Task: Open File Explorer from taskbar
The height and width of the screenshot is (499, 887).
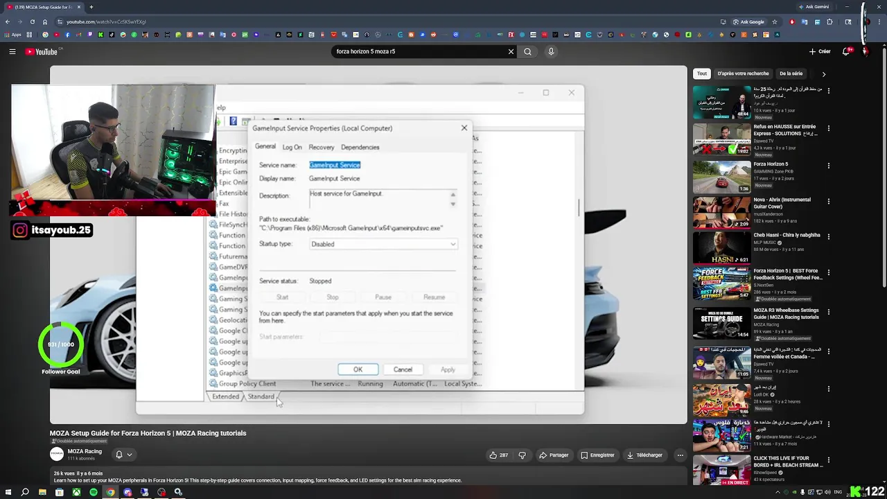Action: pyautogui.click(x=42, y=492)
